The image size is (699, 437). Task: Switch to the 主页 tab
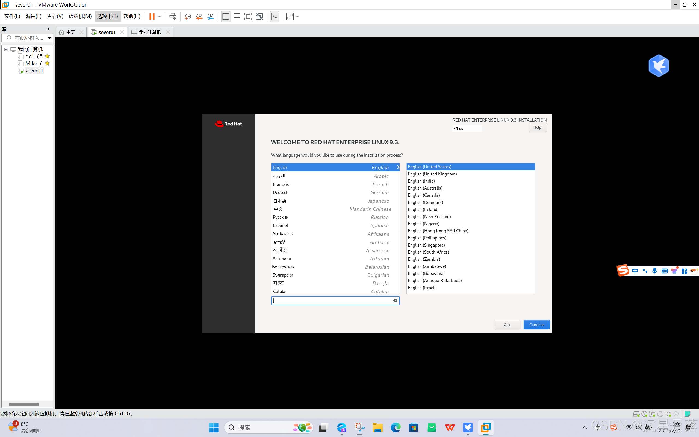[x=70, y=32]
